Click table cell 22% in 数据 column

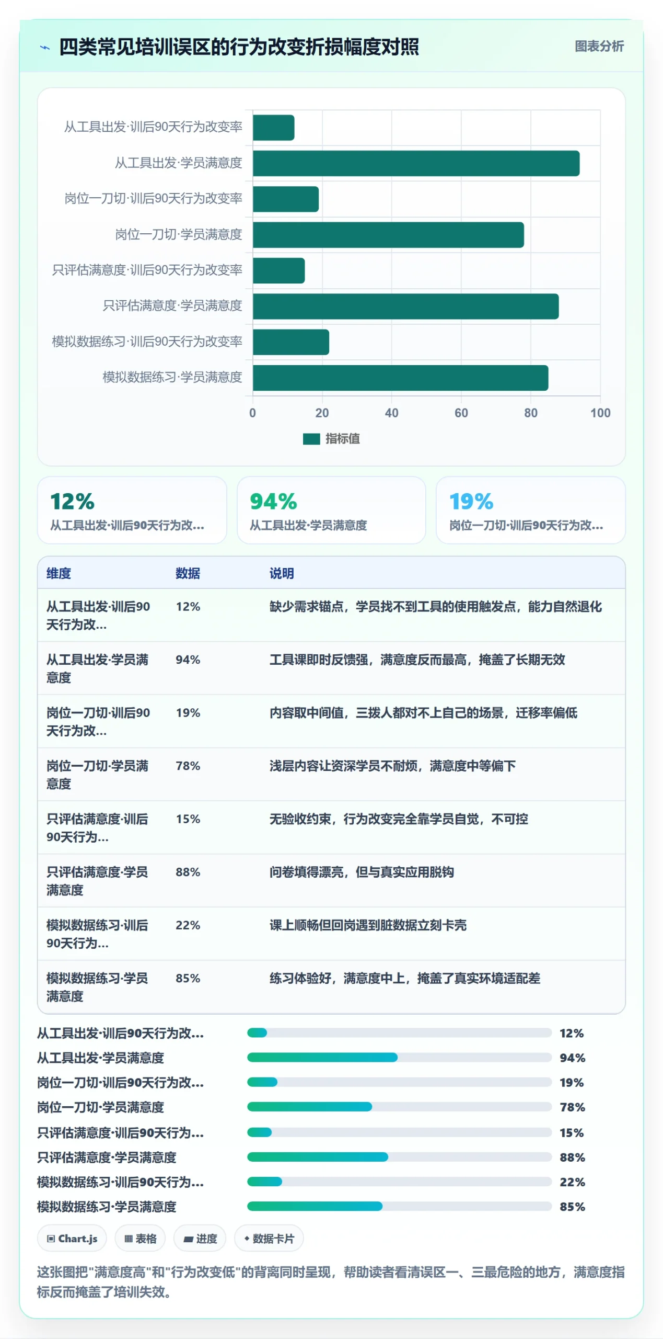188,925
